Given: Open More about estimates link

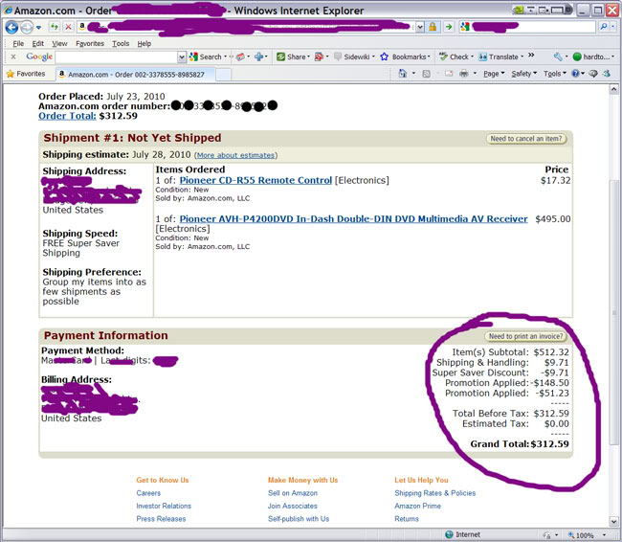Looking at the screenshot, I should point(235,155).
